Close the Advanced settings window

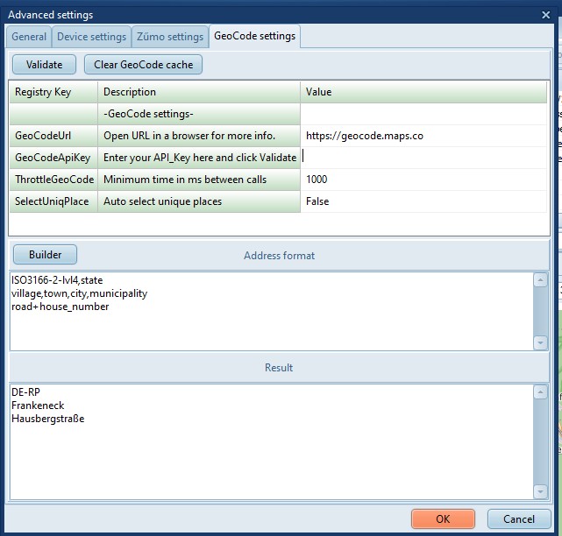pyautogui.click(x=547, y=14)
